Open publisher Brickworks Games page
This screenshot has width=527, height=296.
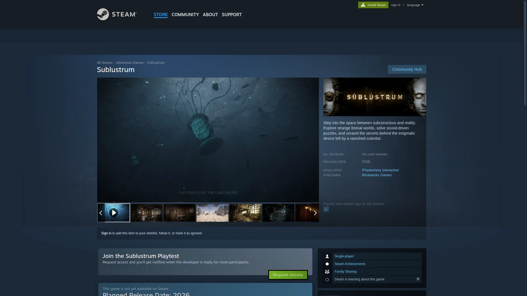coord(377,175)
